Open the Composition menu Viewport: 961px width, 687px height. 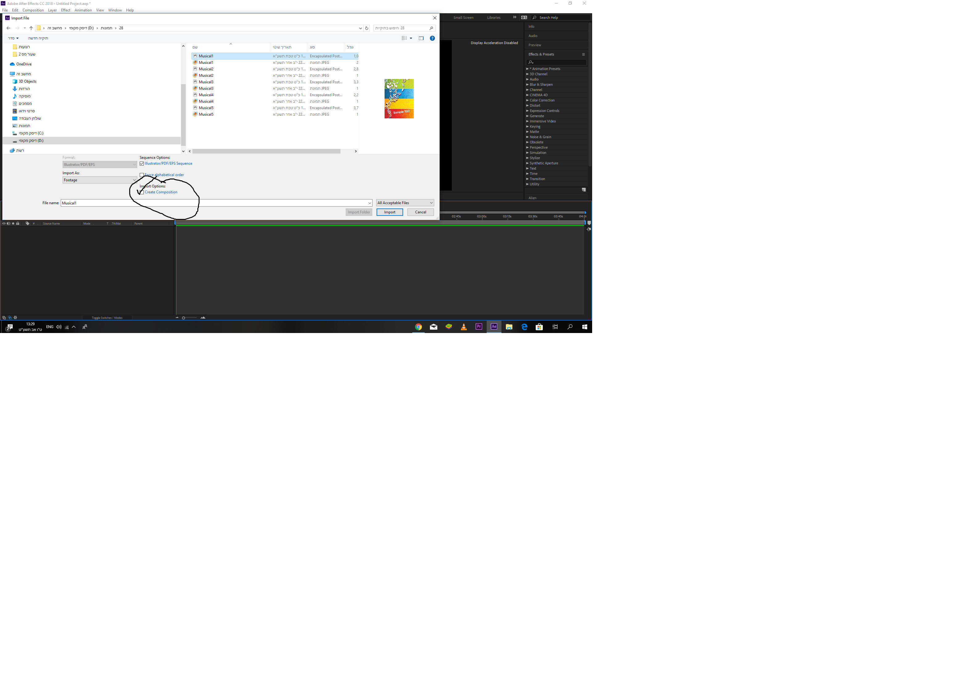(x=33, y=10)
